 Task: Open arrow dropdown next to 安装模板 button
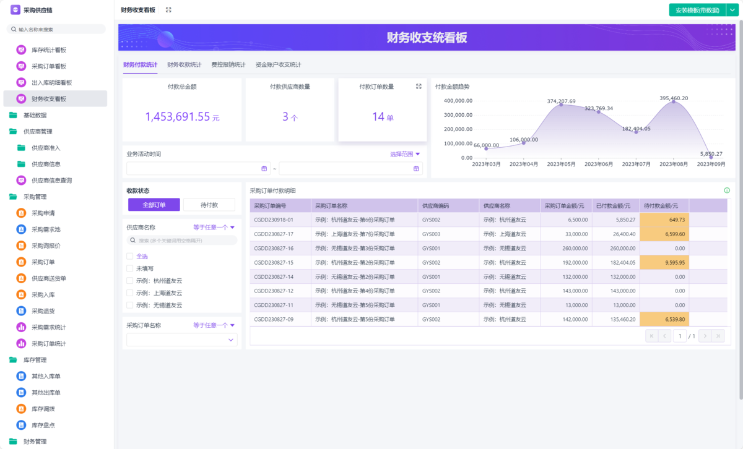pos(732,10)
